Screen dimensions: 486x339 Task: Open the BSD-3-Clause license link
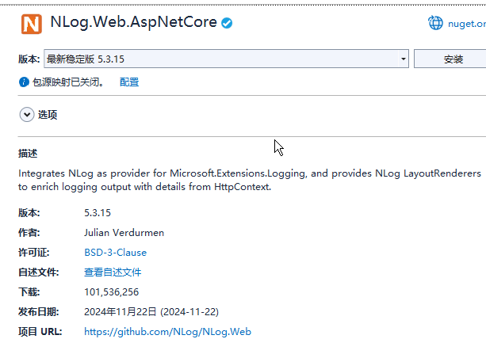[115, 253]
